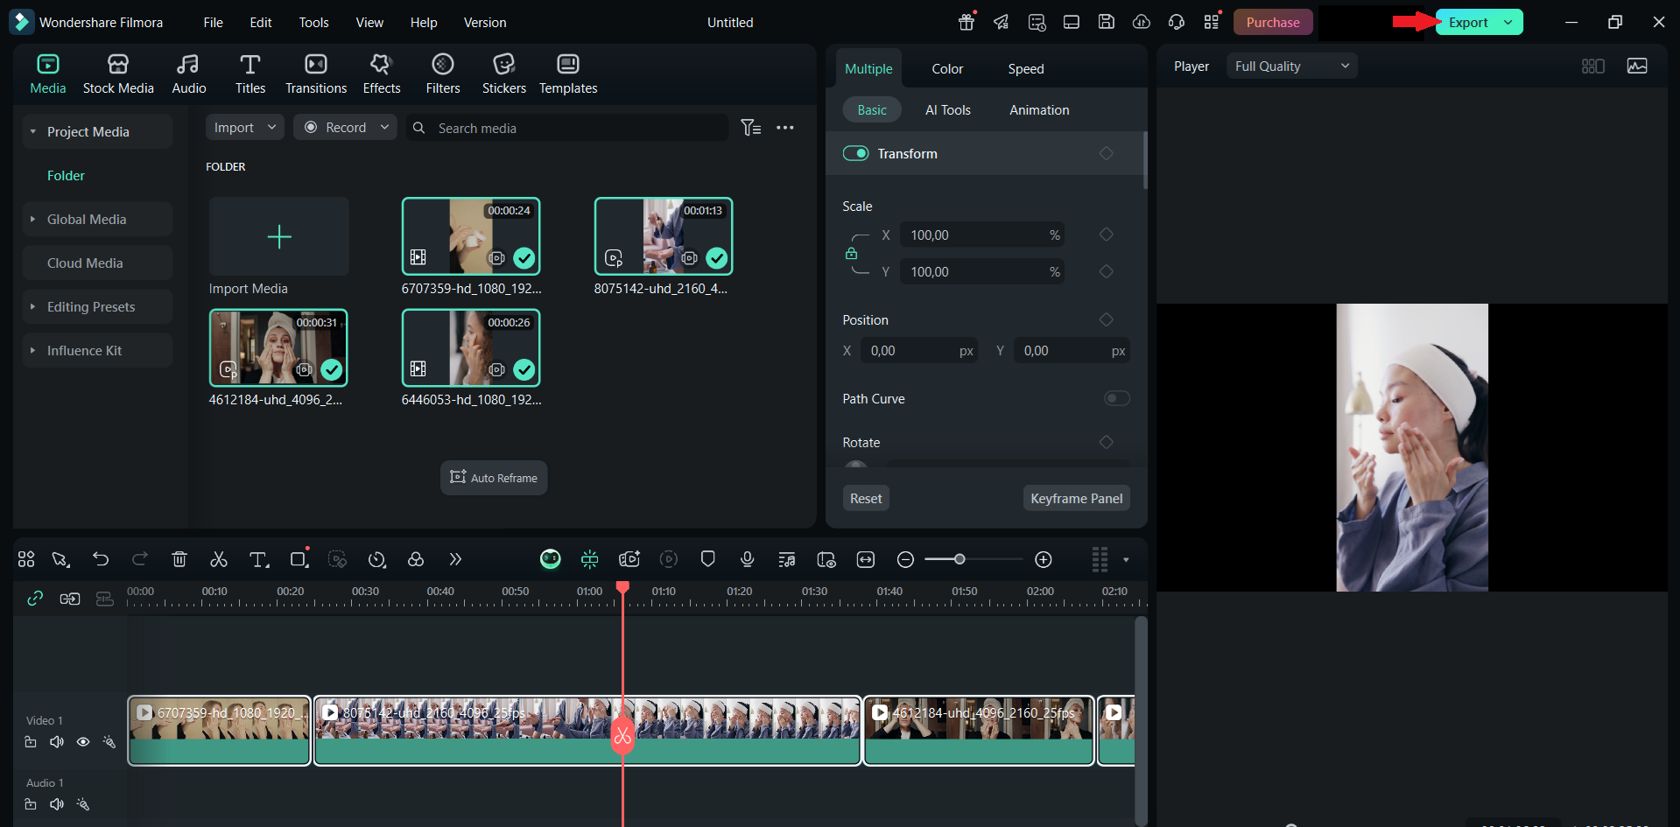
Task: Mute the Audio 1 track
Action: [x=57, y=804]
